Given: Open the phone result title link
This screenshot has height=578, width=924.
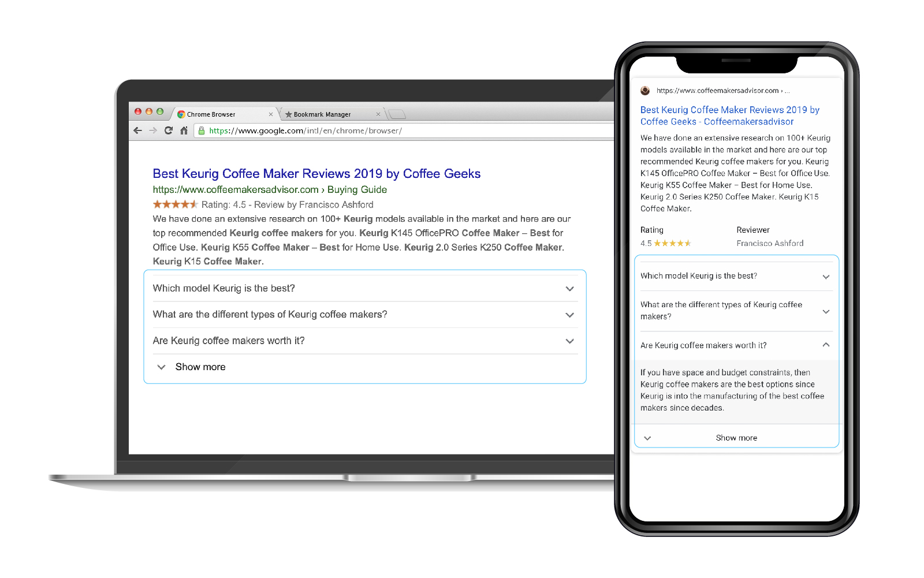Looking at the screenshot, I should [730, 115].
